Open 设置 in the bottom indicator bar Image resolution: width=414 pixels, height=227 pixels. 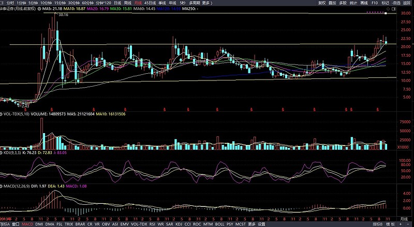[x=262, y=224]
